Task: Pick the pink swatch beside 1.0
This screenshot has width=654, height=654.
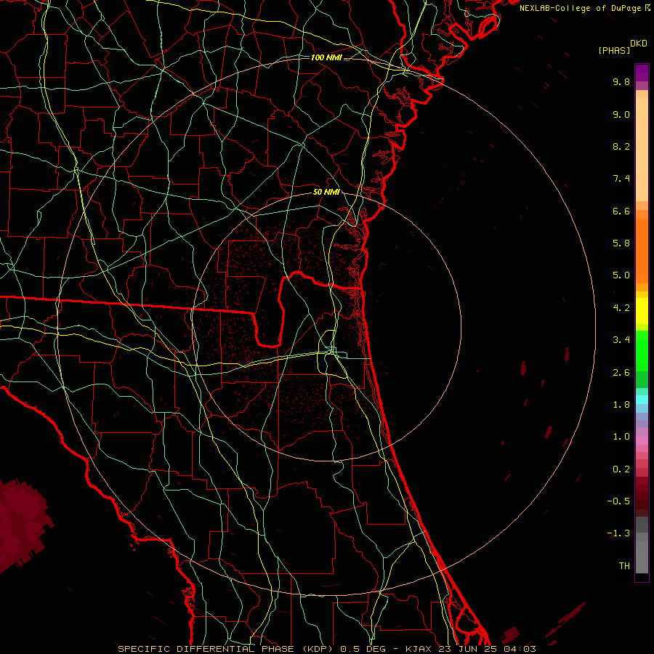Action: (x=642, y=440)
